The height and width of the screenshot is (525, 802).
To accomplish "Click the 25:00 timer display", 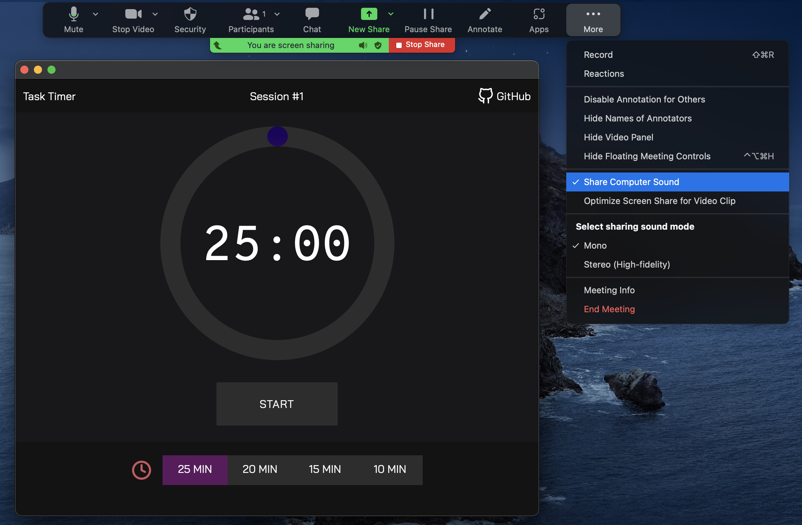I will (x=277, y=243).
